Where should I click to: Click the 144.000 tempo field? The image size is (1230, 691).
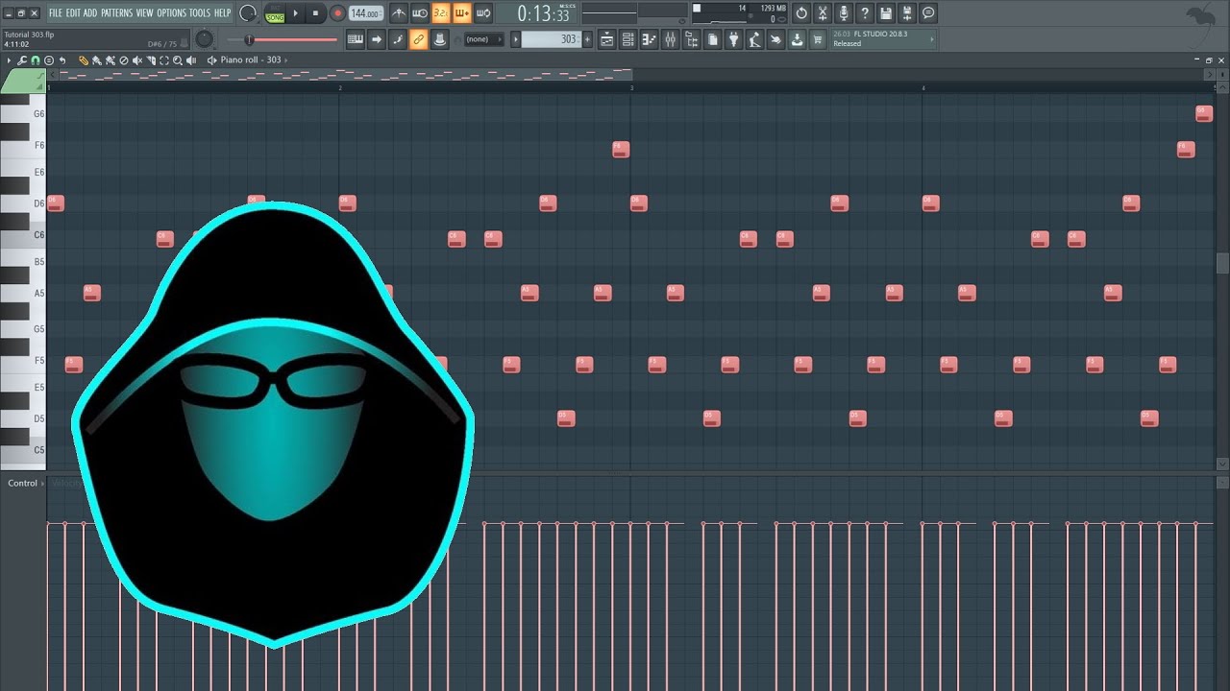pos(366,13)
